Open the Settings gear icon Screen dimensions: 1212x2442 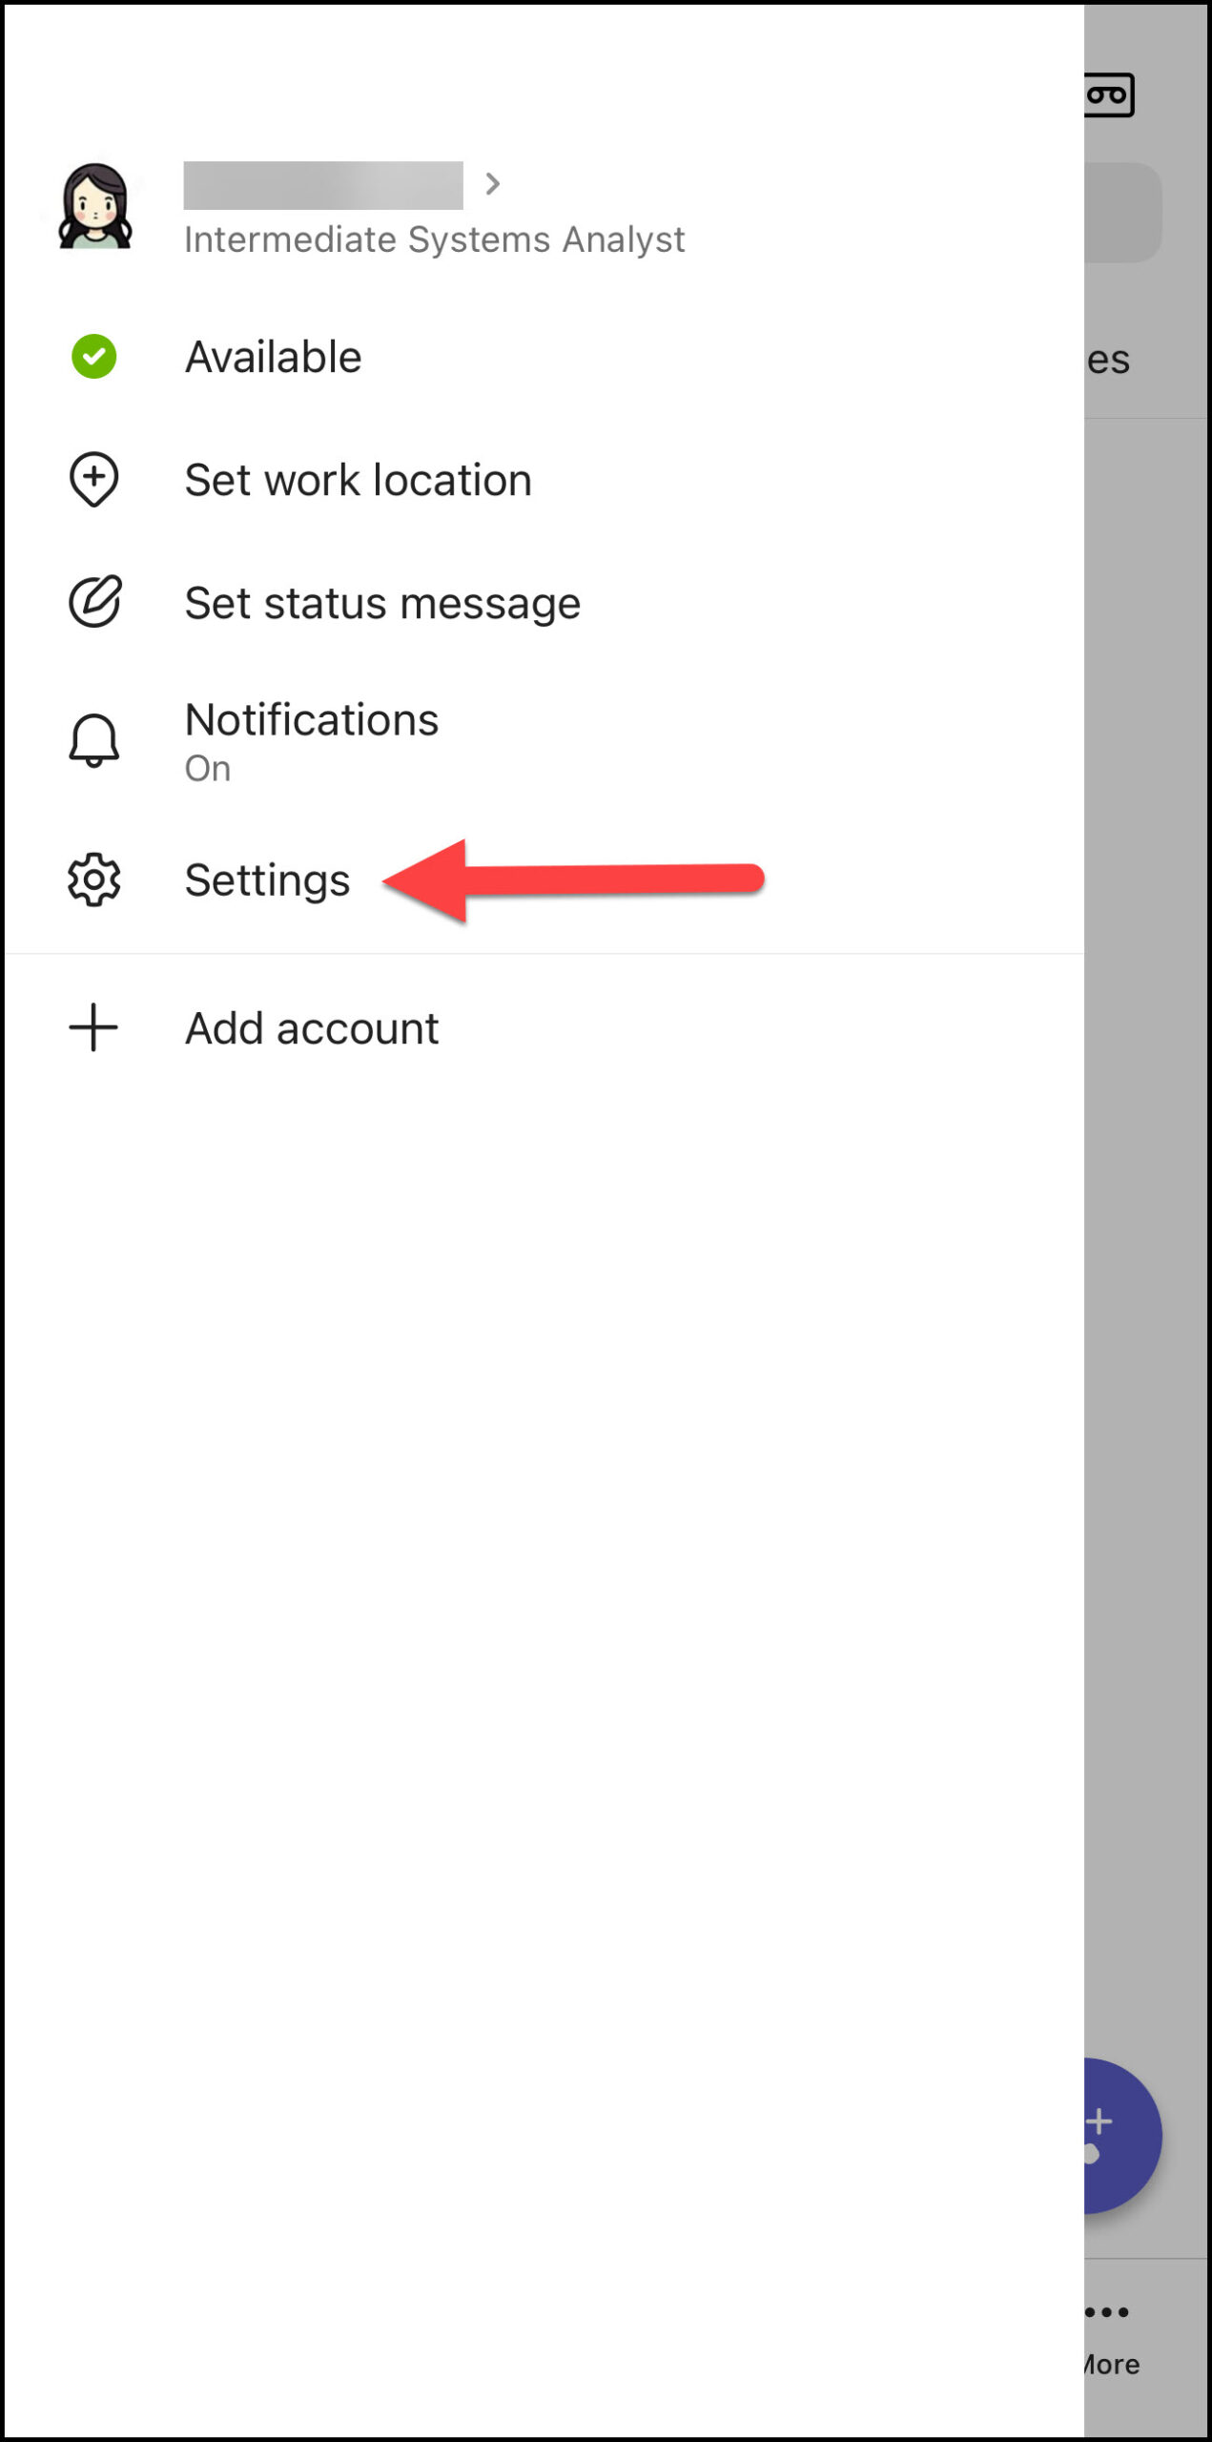93,880
